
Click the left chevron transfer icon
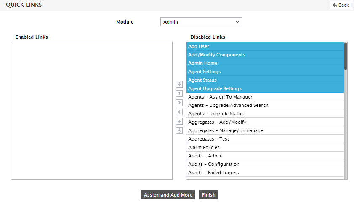[179, 112]
